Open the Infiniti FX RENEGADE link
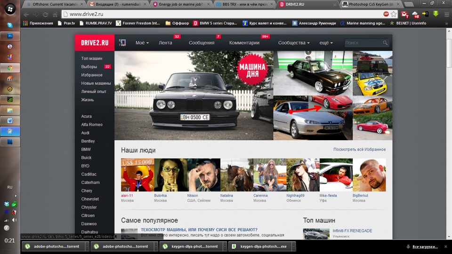Screen dimensions: 452x254 pyautogui.click(x=352, y=230)
